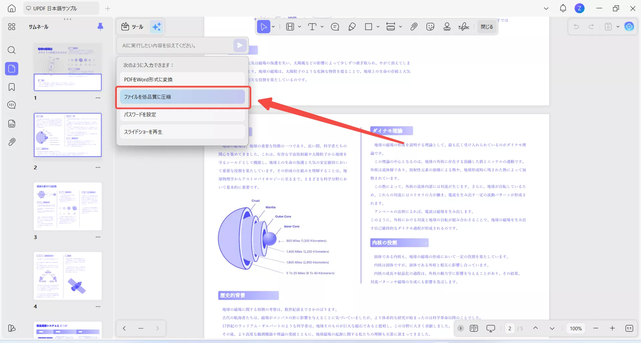Switch to two-page reading layout

tap(474, 328)
